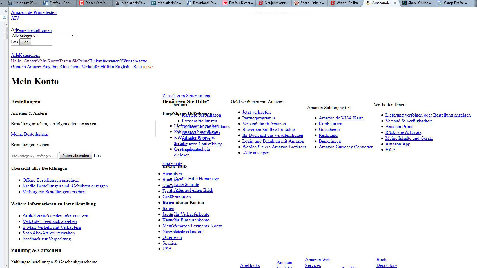This screenshot has width=477, height=268.
Task: Click the "Amazon App" link
Action: click(x=398, y=144)
